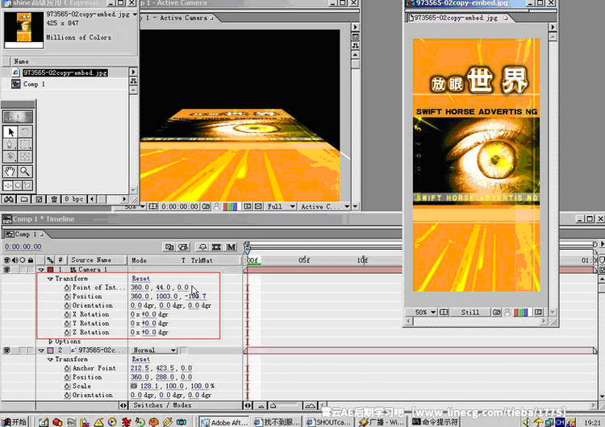This screenshot has height=427, width=605.
Task: Click the 8 bpc color depth button
Action: (x=73, y=199)
